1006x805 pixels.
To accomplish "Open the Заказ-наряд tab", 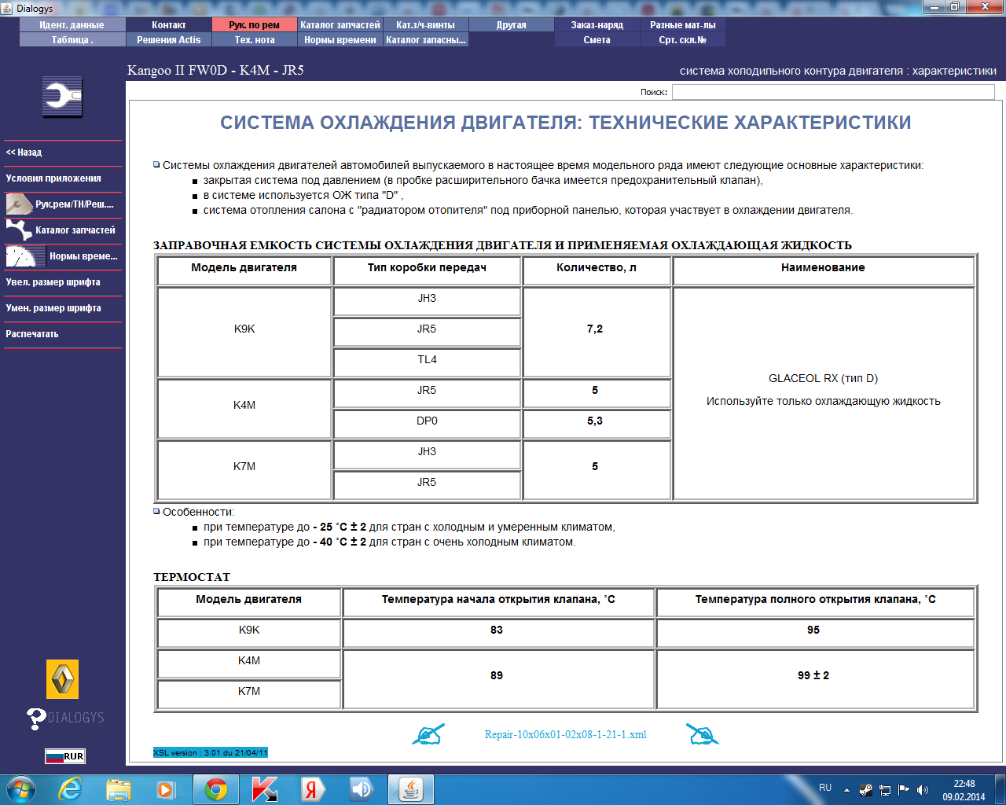I will tap(597, 25).
